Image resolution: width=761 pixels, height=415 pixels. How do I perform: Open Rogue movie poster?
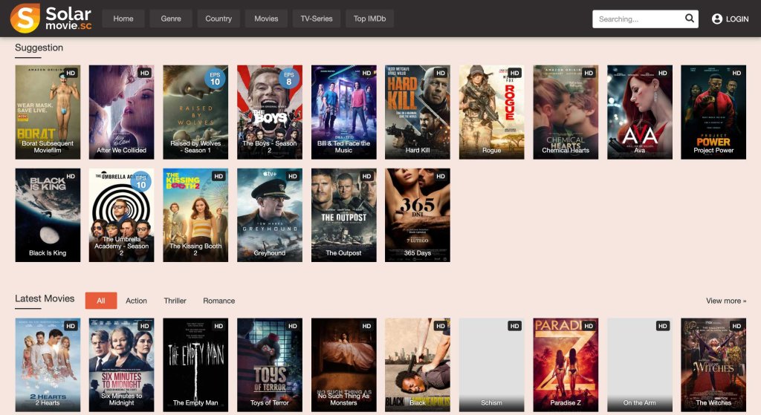coord(492,112)
